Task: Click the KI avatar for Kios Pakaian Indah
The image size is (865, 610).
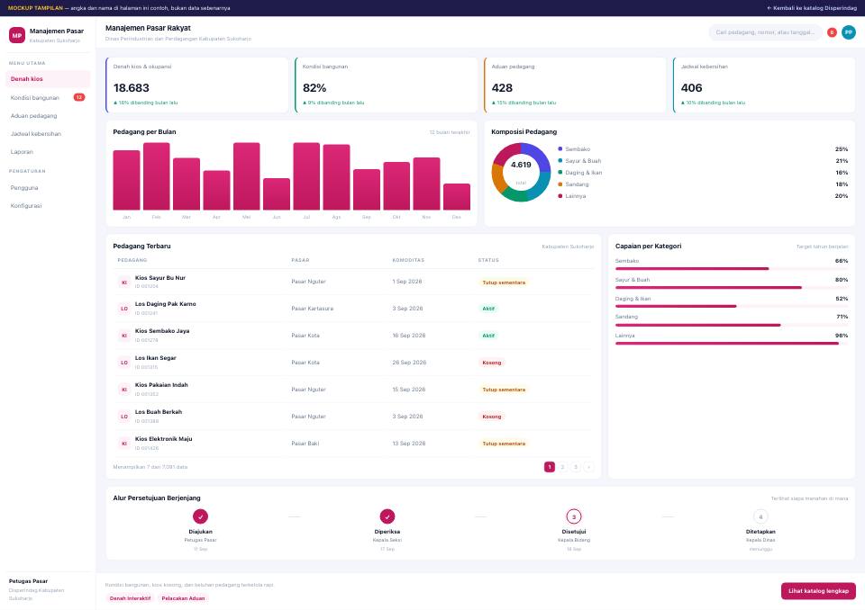Action: pyautogui.click(x=124, y=390)
